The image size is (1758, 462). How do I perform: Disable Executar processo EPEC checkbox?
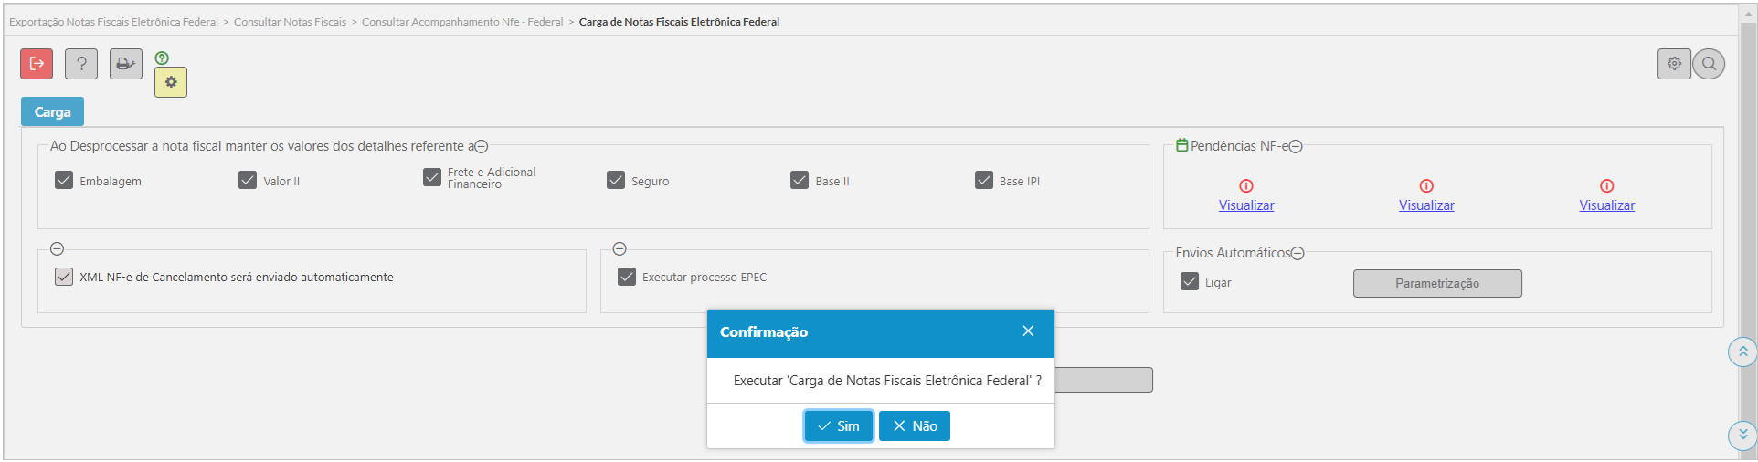coord(627,277)
